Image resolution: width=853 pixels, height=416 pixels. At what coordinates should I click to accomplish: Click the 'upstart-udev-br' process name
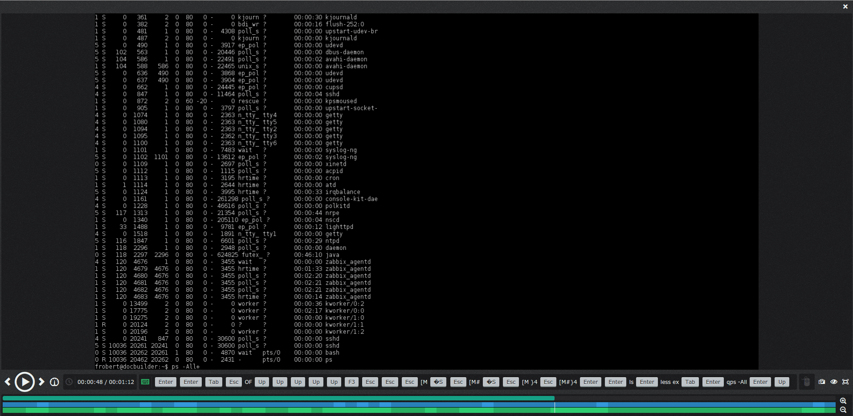[x=351, y=31]
